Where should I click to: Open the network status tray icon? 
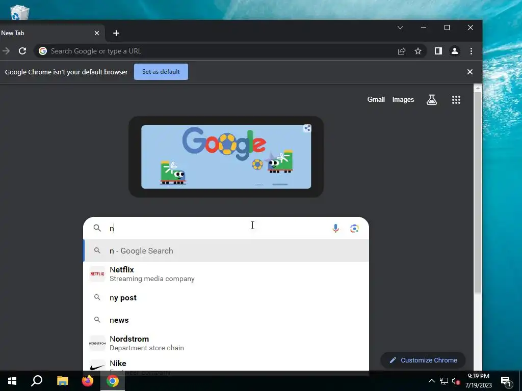(x=444, y=381)
